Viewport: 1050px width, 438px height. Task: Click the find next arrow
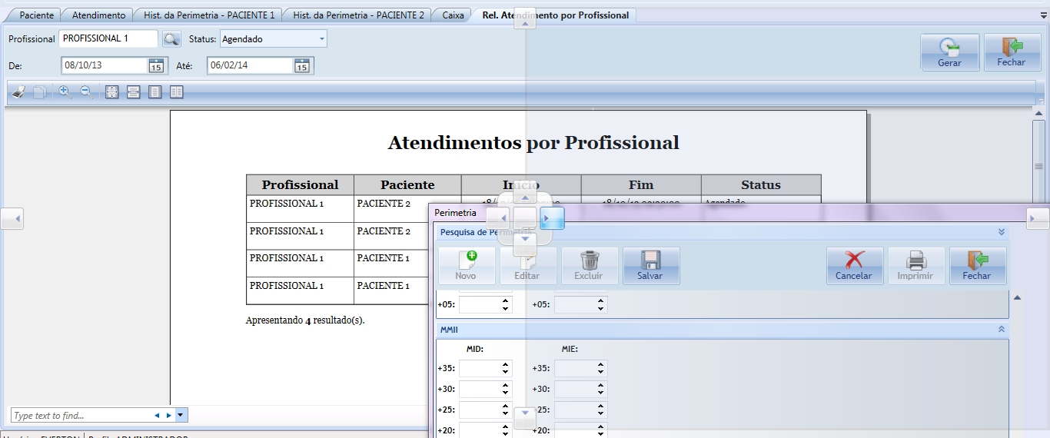pos(169,416)
